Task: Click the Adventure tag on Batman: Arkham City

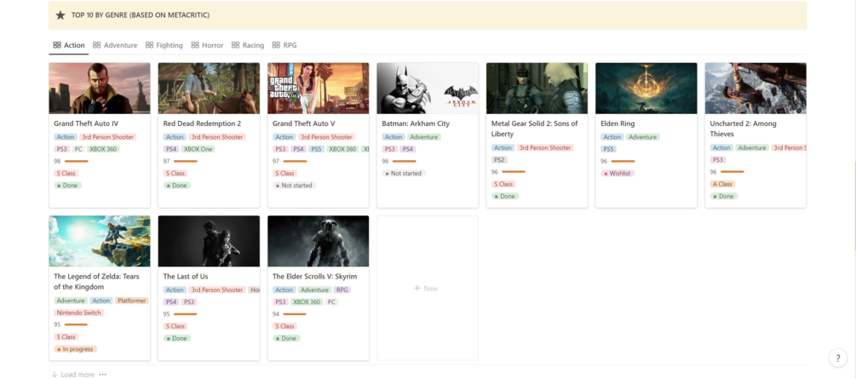Action: click(x=423, y=137)
